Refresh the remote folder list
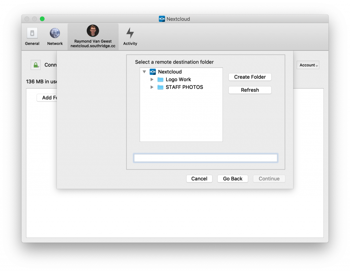 250,90
